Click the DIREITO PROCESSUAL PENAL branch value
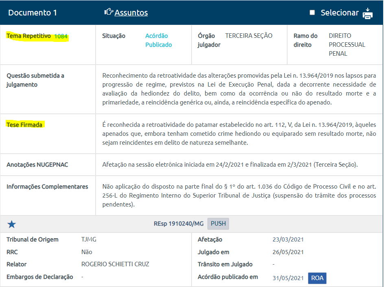384x287 pixels. click(x=347, y=44)
